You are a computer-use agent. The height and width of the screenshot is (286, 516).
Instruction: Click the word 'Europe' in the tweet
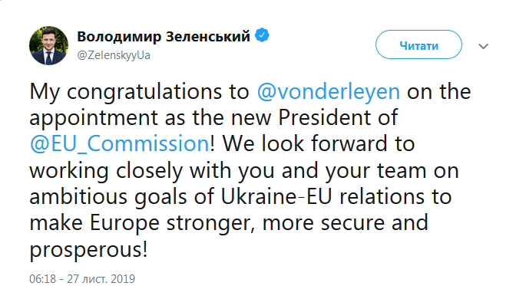click(124, 223)
